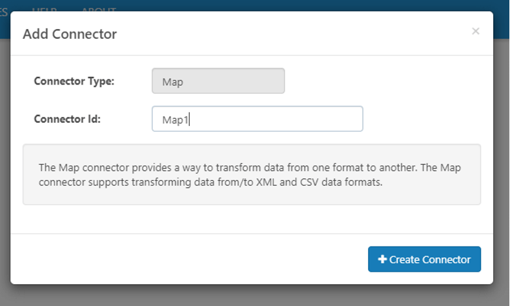Click the disabled Connector Type Map field
510x306 pixels.
[x=218, y=81]
